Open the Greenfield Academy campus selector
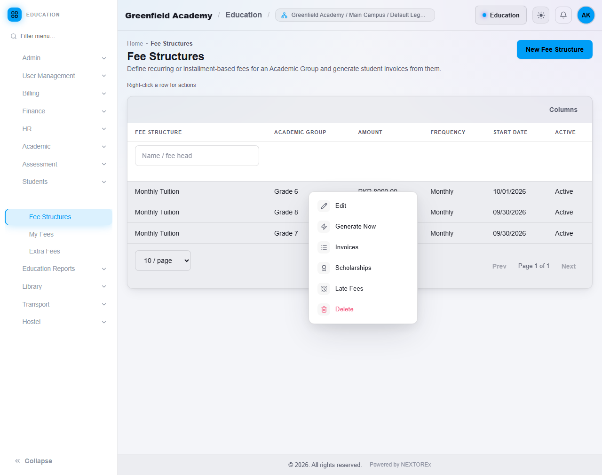 (x=355, y=15)
